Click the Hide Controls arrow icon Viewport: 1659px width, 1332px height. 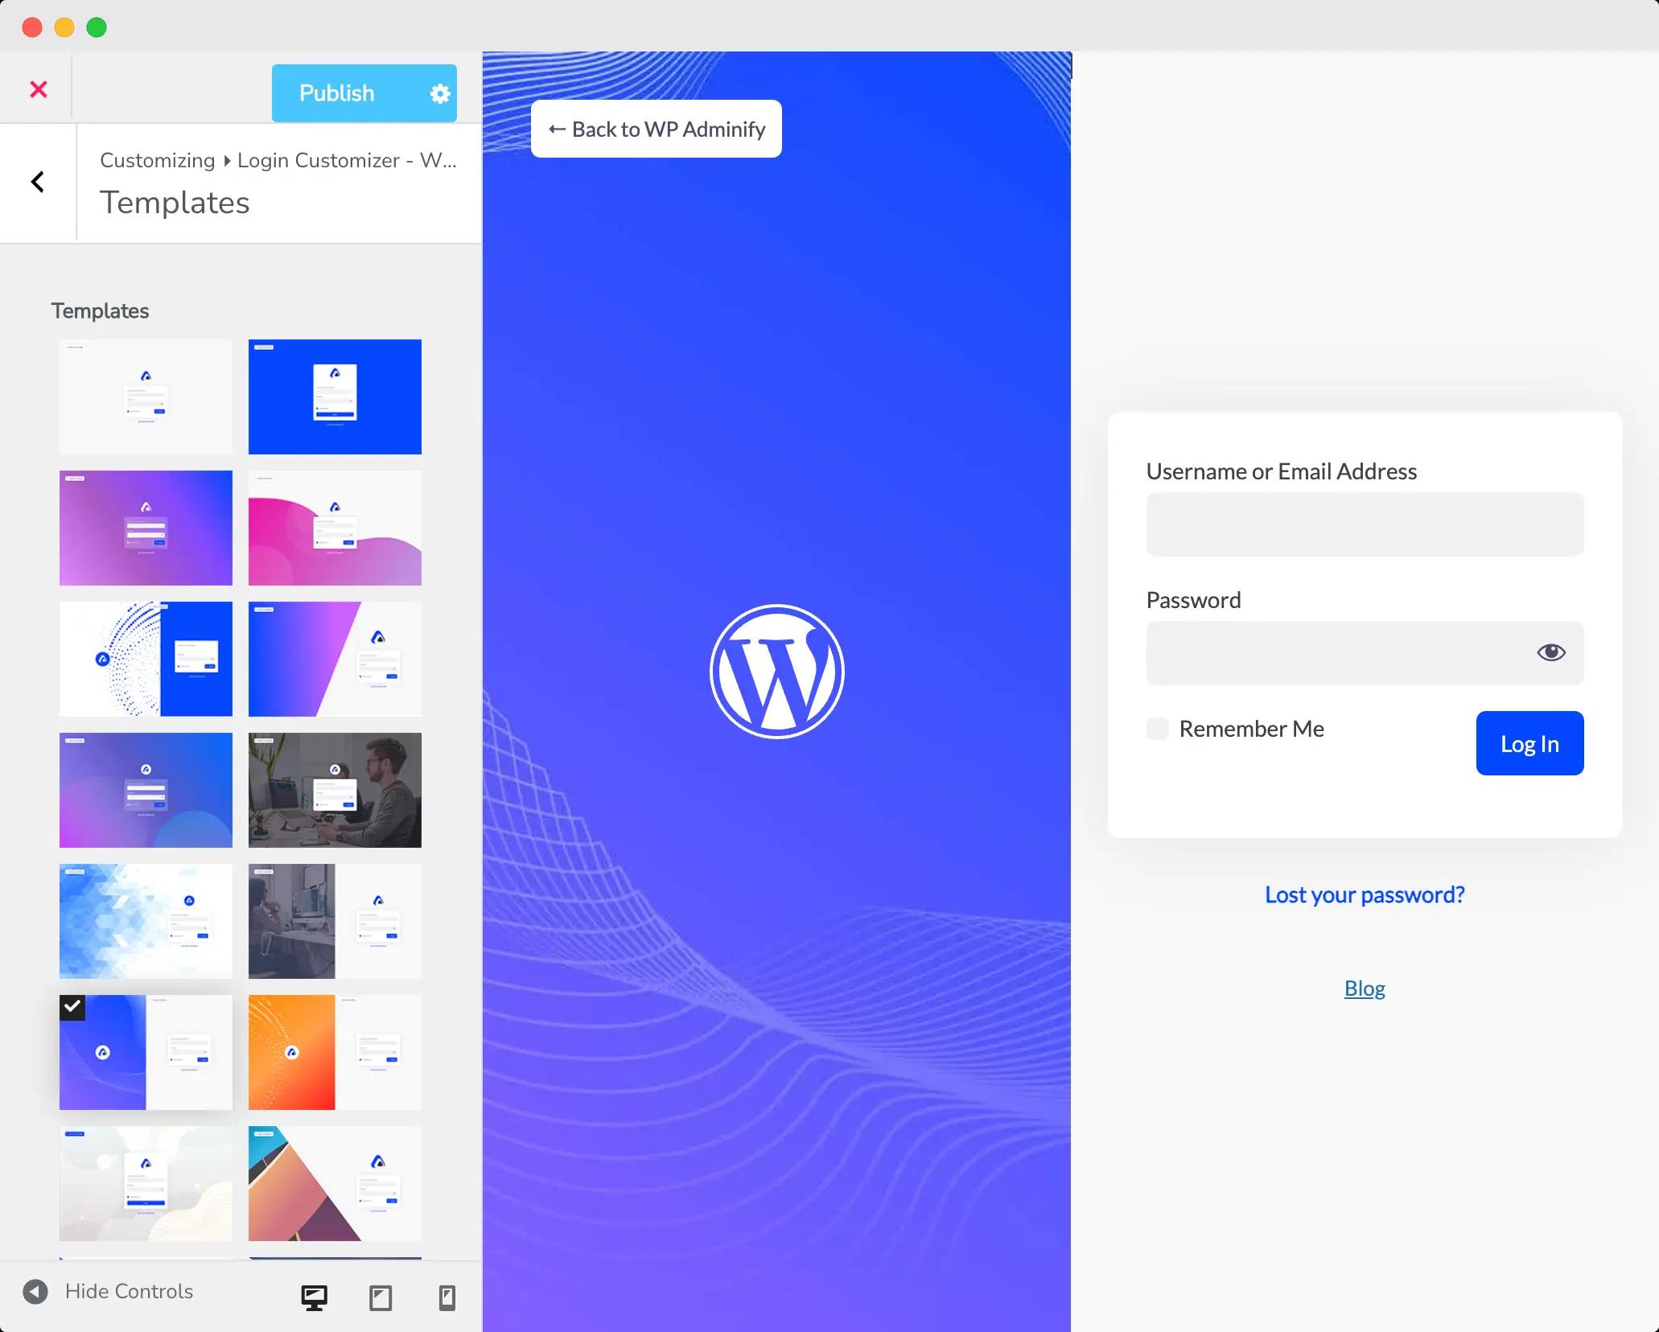coord(35,1291)
